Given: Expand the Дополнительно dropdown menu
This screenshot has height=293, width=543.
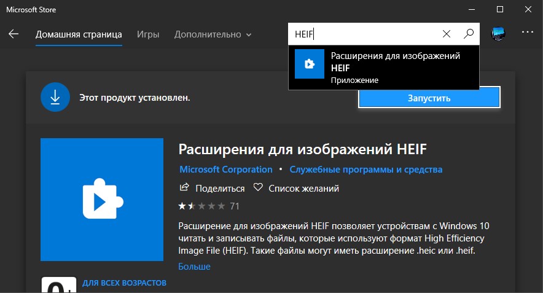Looking at the screenshot, I should point(213,34).
